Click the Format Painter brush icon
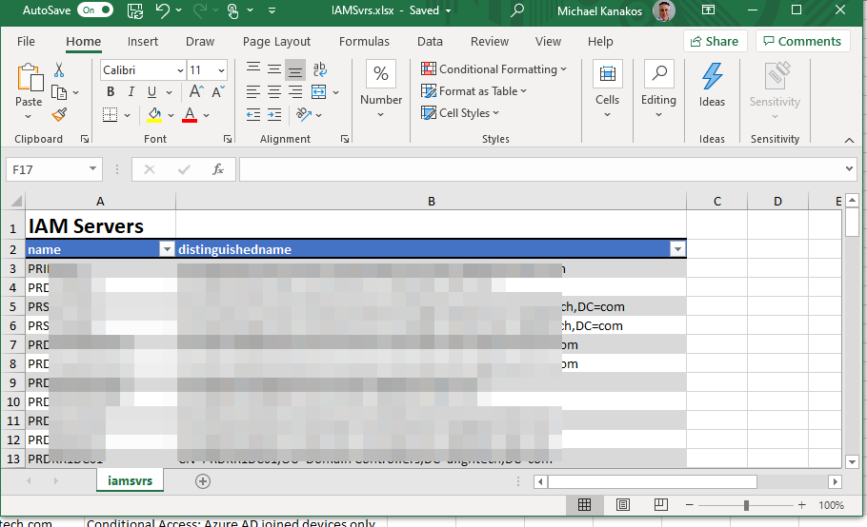 click(59, 114)
